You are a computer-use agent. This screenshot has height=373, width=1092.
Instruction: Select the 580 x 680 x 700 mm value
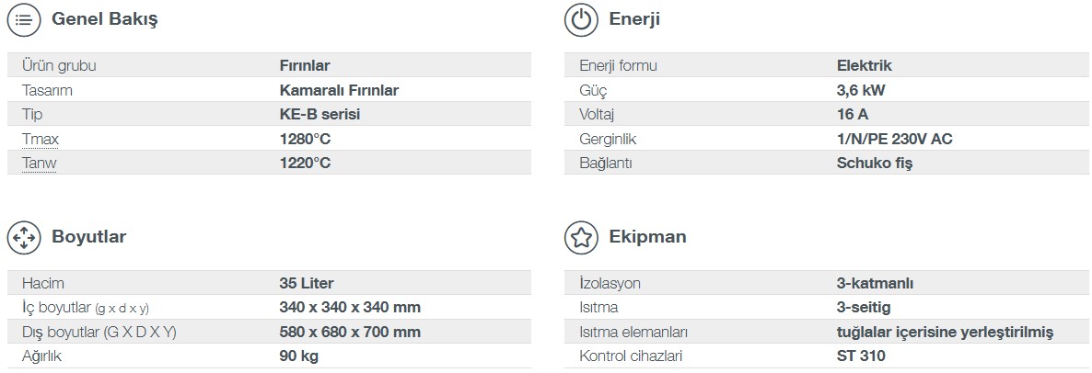pos(350,332)
